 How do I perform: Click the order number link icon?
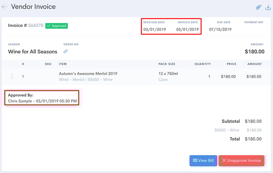[65, 51]
